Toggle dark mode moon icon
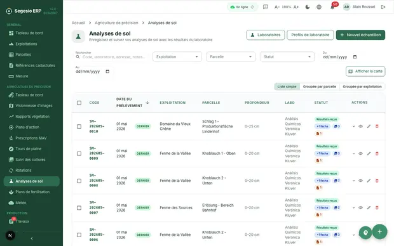394x246 pixels. [x=308, y=7]
